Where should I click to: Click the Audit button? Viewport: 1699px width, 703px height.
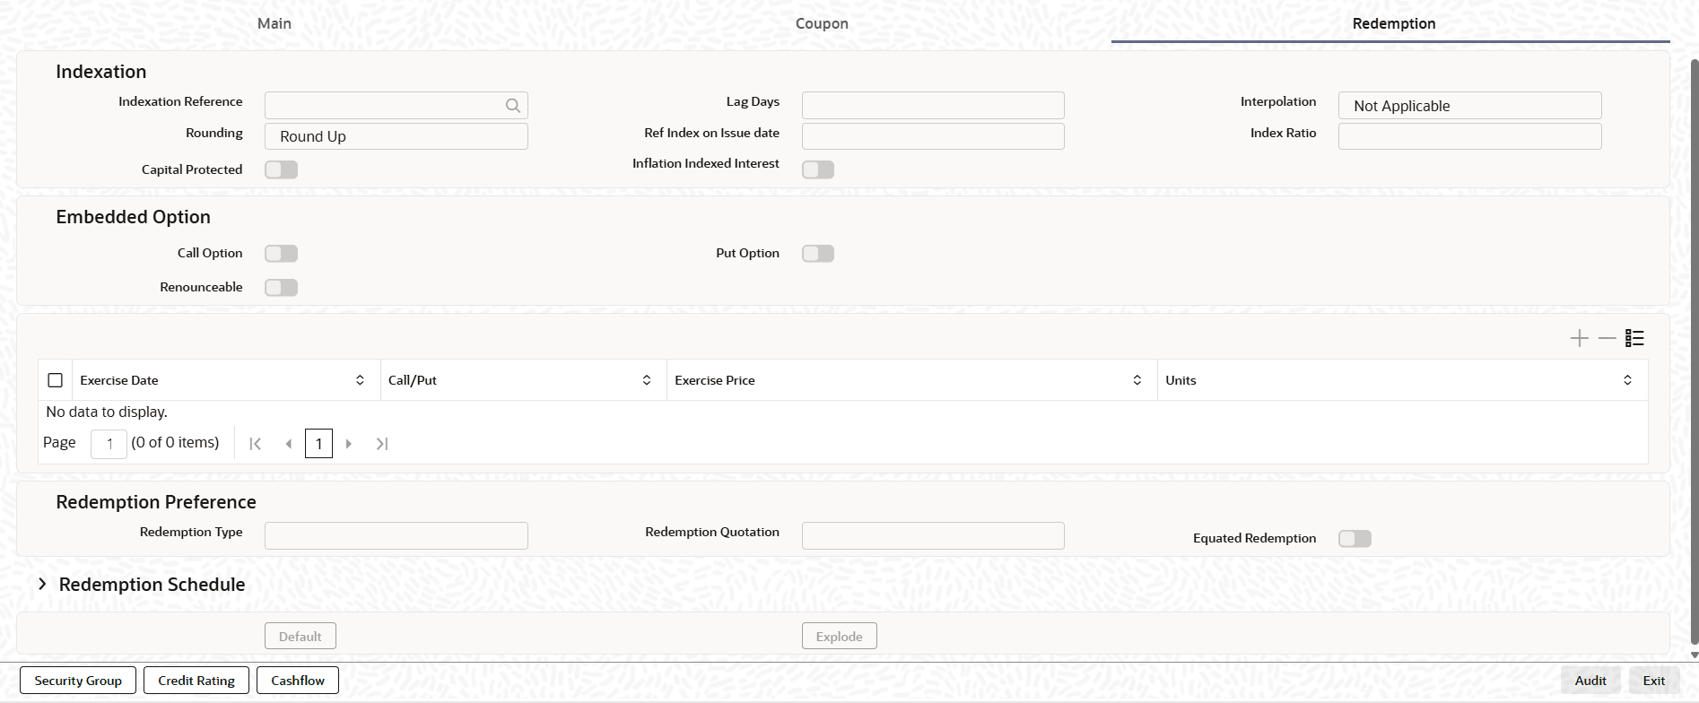click(x=1590, y=681)
